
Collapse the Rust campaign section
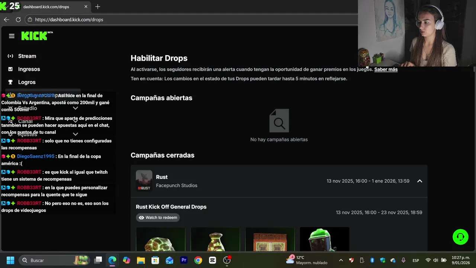419,181
